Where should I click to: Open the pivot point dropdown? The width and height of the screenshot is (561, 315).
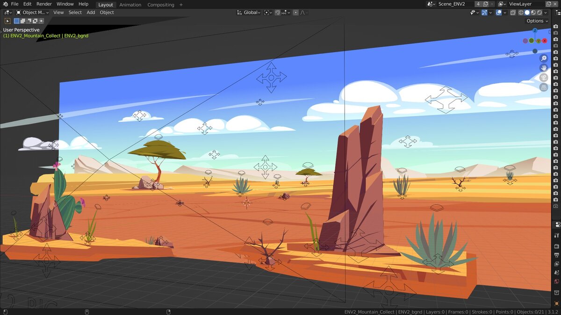(268, 13)
